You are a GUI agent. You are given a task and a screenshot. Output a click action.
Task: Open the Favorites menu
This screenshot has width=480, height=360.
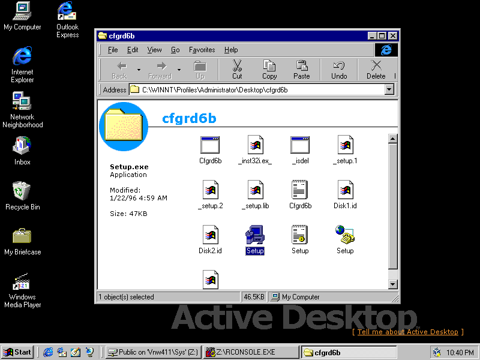point(202,50)
